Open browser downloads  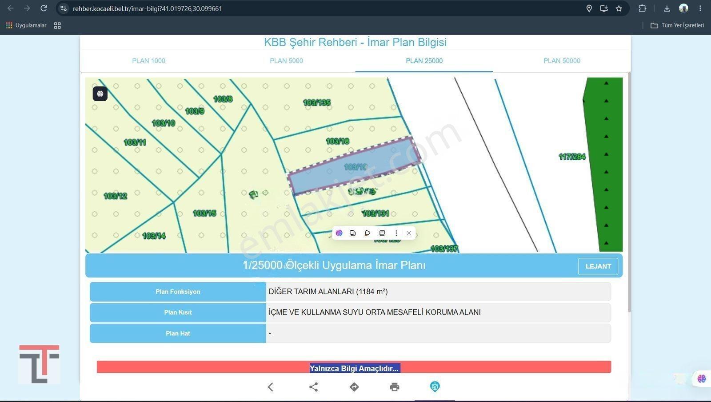(x=667, y=8)
